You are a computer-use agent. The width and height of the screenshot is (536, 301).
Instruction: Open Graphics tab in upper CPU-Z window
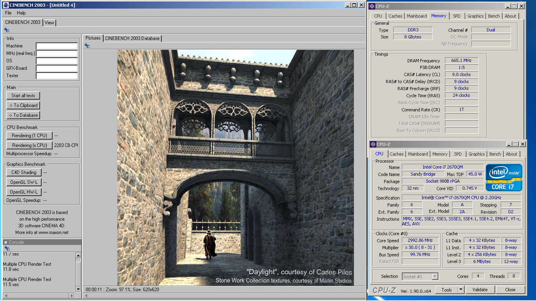[475, 16]
